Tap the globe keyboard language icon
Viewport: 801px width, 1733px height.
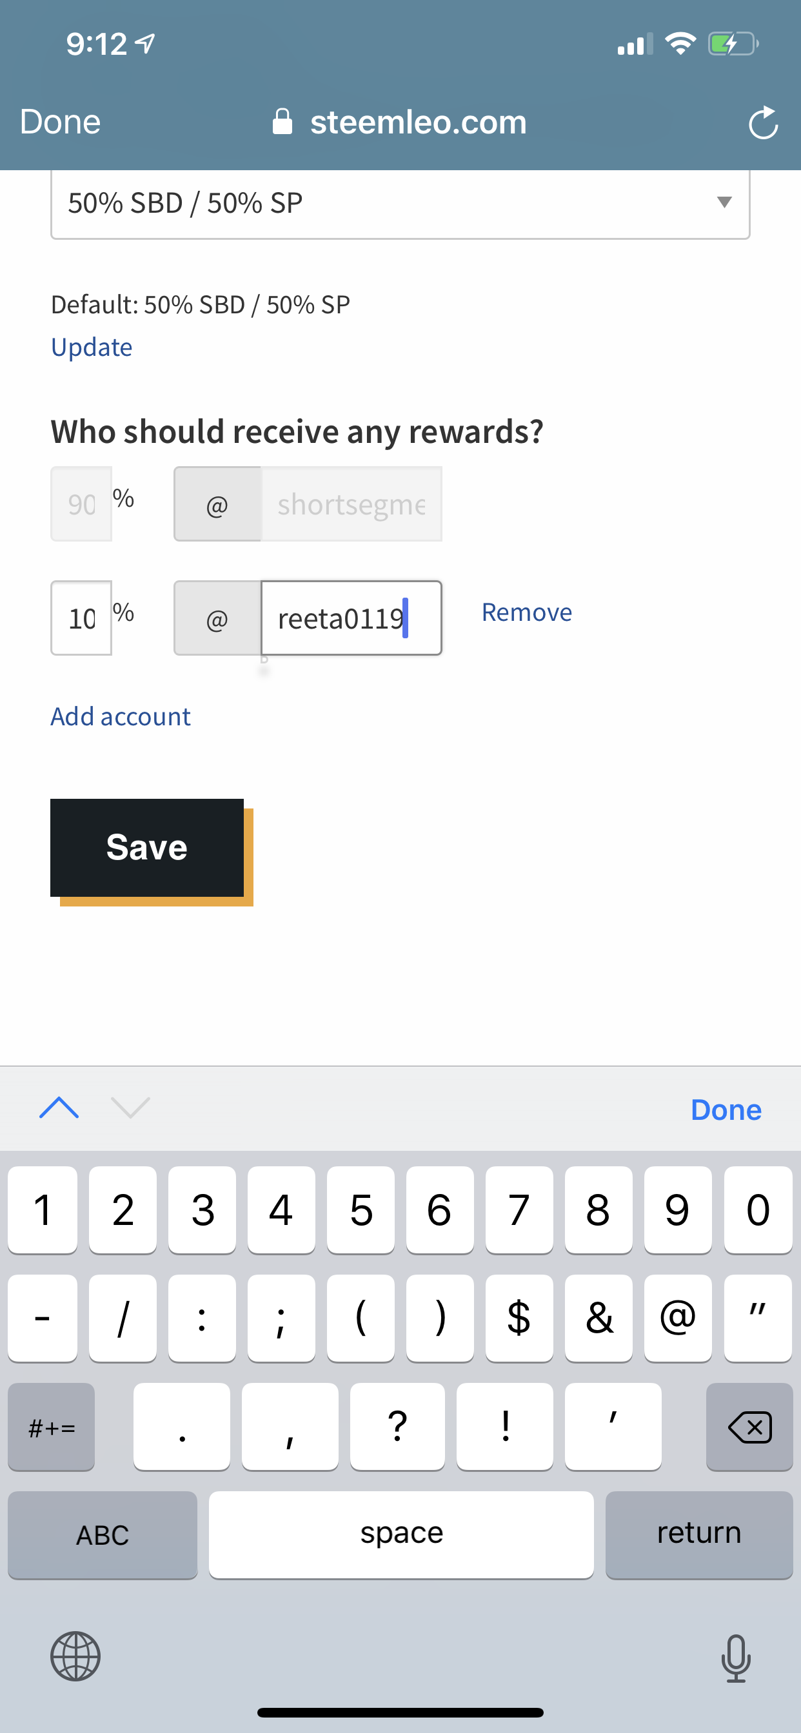pyautogui.click(x=75, y=1656)
